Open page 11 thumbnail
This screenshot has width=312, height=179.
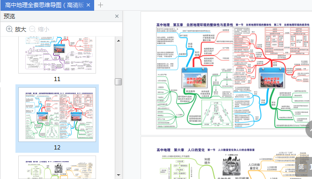[x=57, y=54]
